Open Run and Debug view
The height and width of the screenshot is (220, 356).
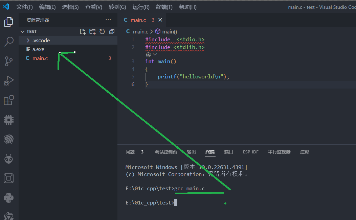(x=8, y=81)
